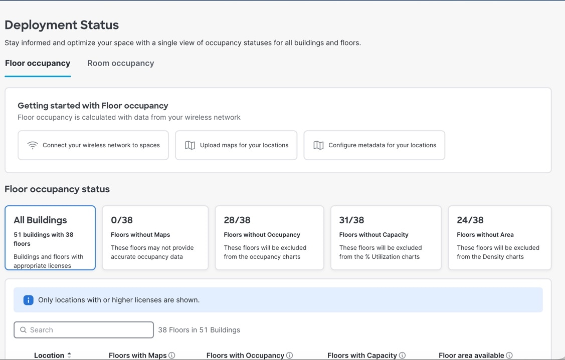Click info icon next to Floor area available
The width and height of the screenshot is (565, 360).
coord(509,355)
